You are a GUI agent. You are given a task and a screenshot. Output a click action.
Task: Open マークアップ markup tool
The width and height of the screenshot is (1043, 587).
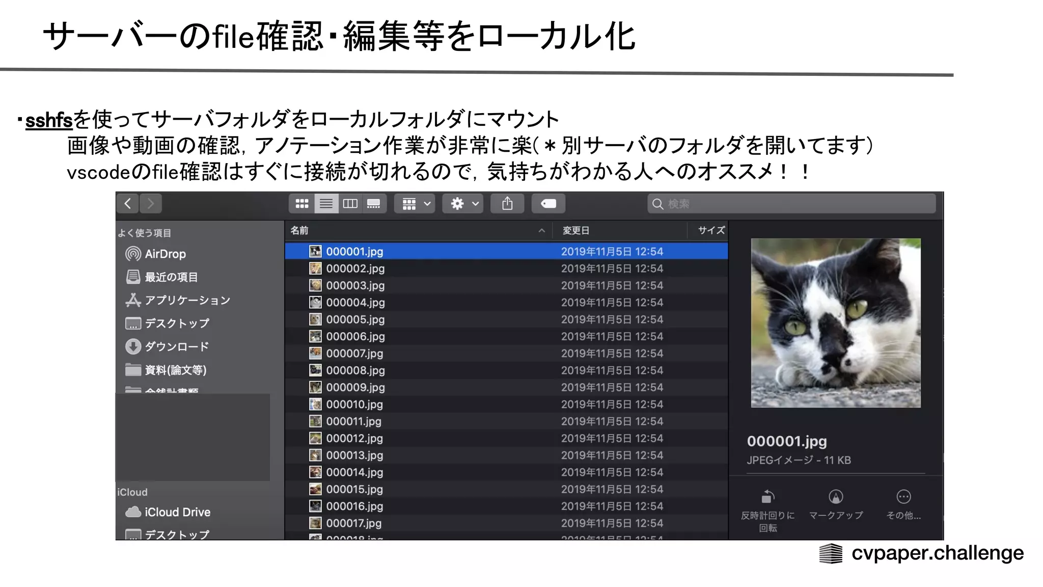[x=836, y=504]
